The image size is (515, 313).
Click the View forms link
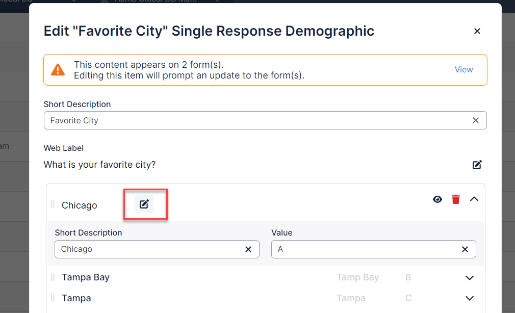[x=463, y=70]
